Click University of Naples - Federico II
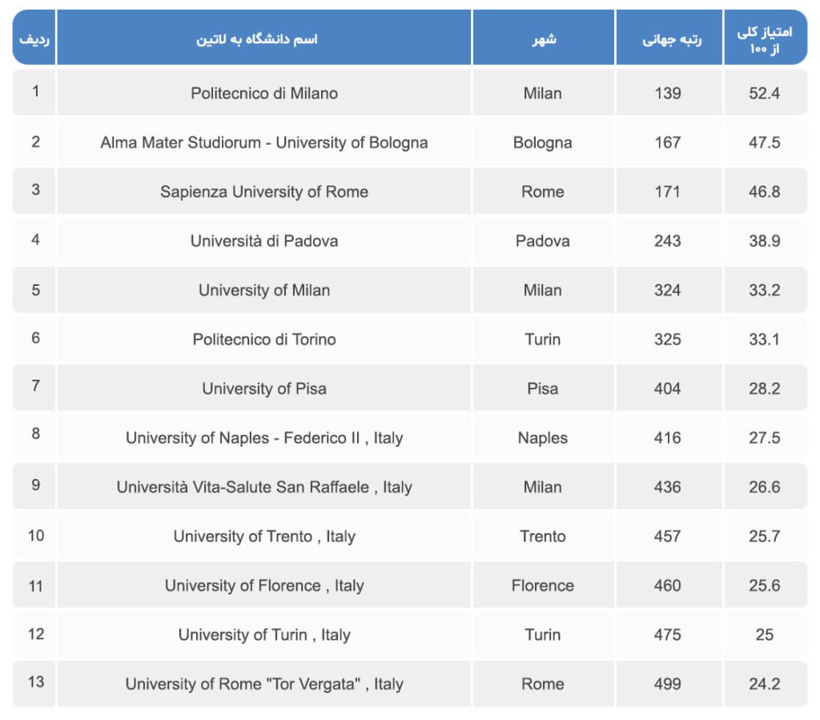 (264, 438)
